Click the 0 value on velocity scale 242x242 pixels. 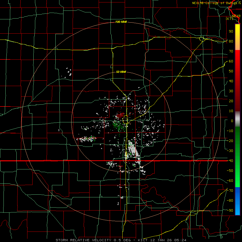232,121
